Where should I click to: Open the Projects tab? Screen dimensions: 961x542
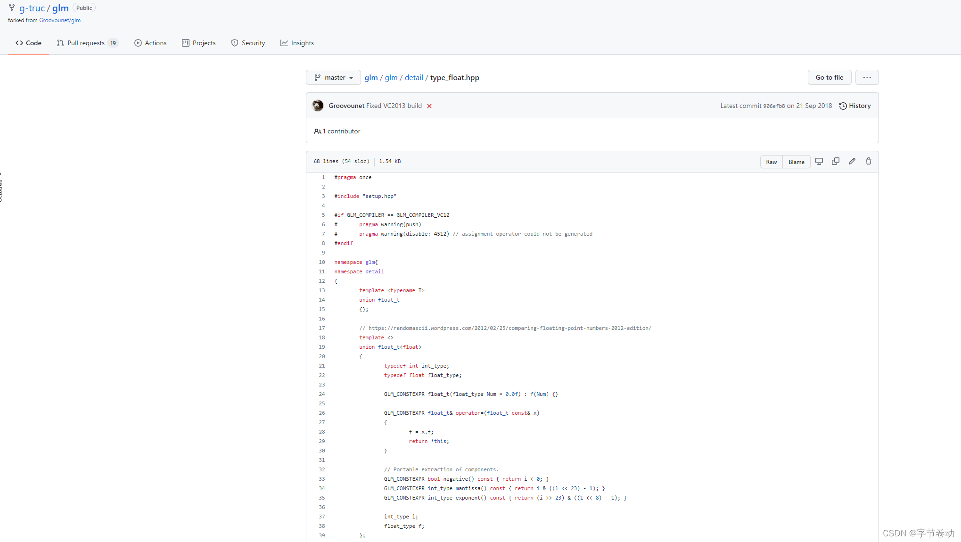pyautogui.click(x=198, y=43)
